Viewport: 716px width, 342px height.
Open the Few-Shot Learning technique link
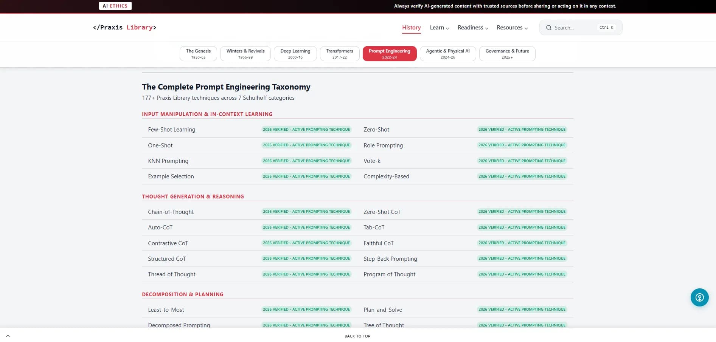point(171,130)
